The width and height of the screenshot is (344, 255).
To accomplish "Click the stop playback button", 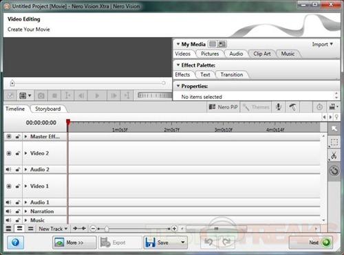I will [x=54, y=96].
